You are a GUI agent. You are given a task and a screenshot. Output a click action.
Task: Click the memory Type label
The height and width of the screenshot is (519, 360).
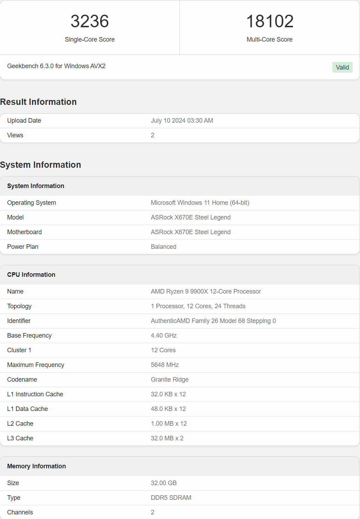(14, 498)
